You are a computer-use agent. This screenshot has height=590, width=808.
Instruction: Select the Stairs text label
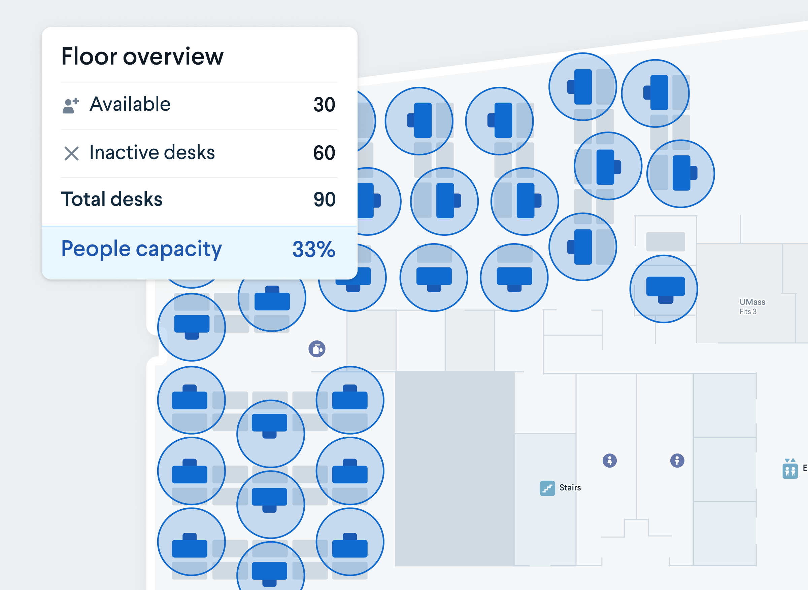[570, 487]
